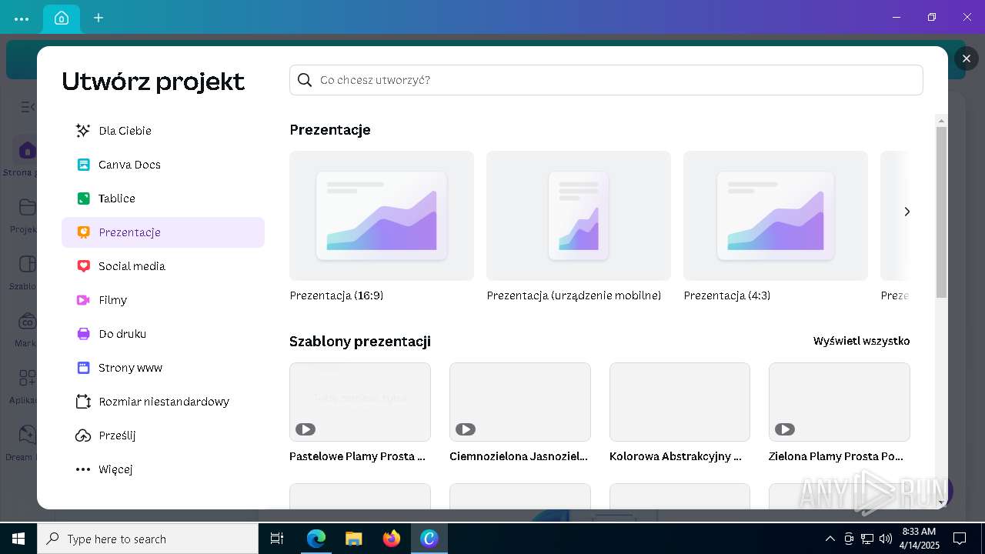Choose the Prezentacje category icon

[83, 232]
